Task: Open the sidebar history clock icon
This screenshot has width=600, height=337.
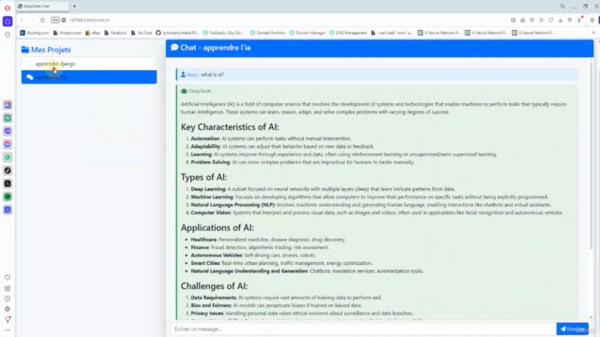Action: (7, 299)
